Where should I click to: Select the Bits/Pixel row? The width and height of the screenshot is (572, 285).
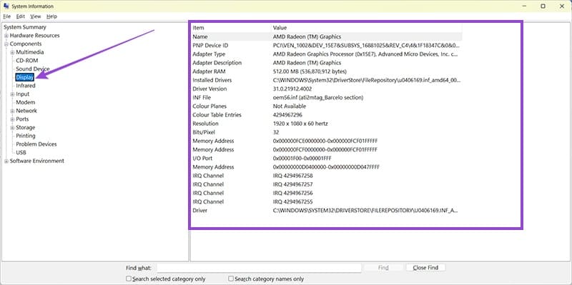pyautogui.click(x=327, y=132)
